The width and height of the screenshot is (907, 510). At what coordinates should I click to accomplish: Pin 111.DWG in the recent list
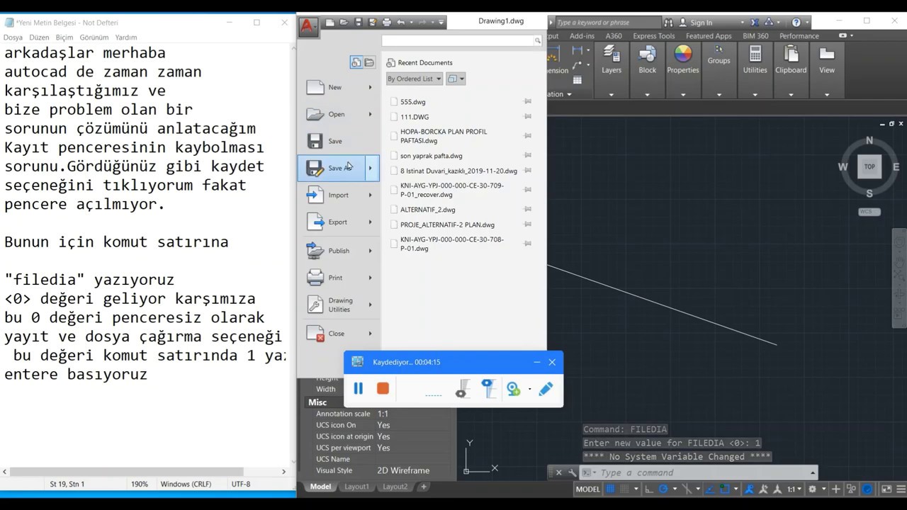coord(527,116)
